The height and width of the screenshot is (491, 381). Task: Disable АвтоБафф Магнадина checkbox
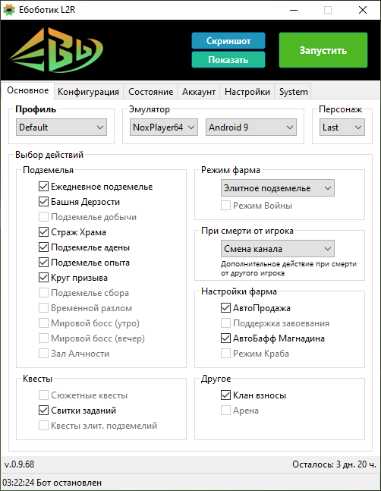coord(225,338)
